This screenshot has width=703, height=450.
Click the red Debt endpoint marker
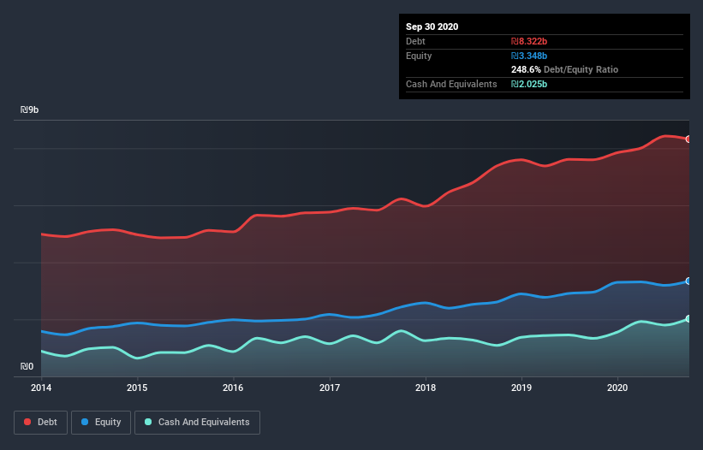pos(688,139)
